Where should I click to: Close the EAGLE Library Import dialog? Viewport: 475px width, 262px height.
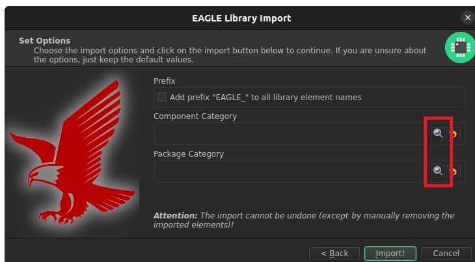[468, 18]
